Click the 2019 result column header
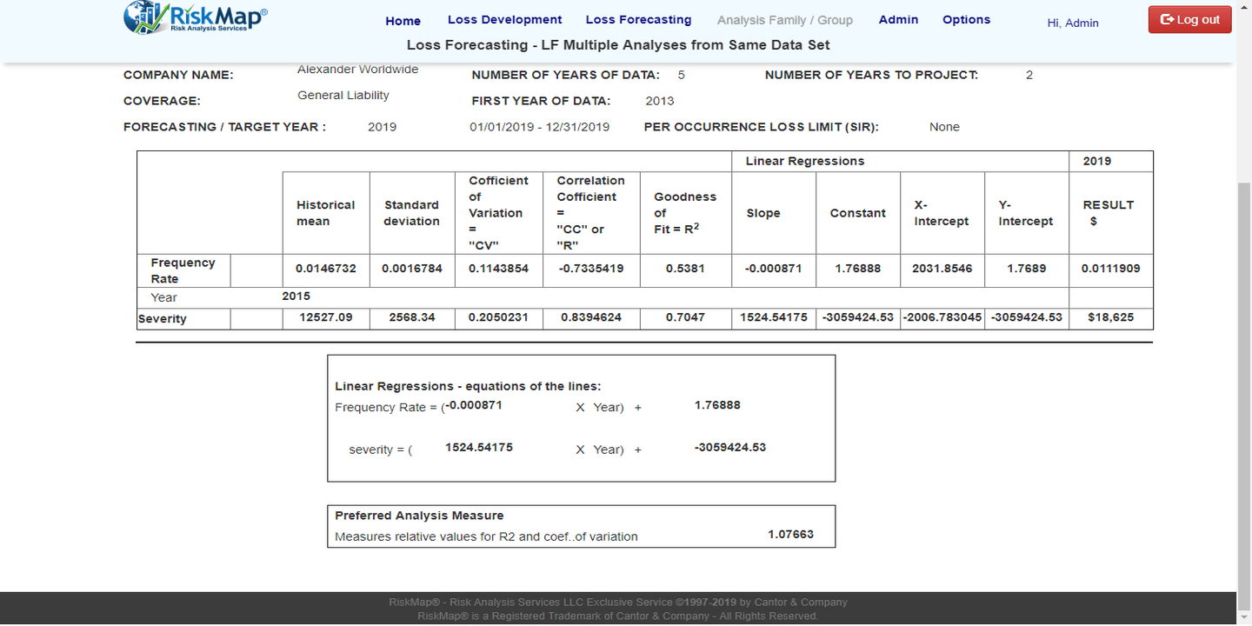The height and width of the screenshot is (626, 1252). (x=1097, y=161)
